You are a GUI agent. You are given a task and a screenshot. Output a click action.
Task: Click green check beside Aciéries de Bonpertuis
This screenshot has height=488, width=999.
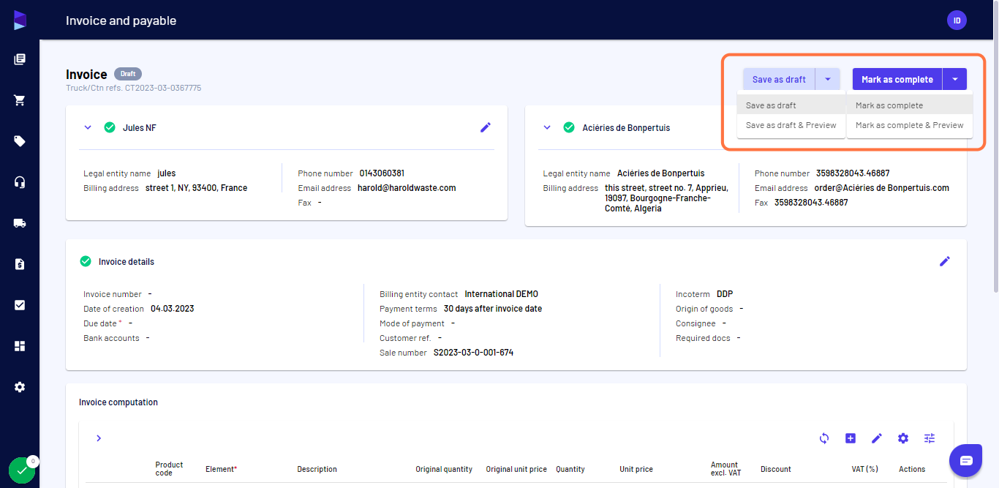click(569, 127)
